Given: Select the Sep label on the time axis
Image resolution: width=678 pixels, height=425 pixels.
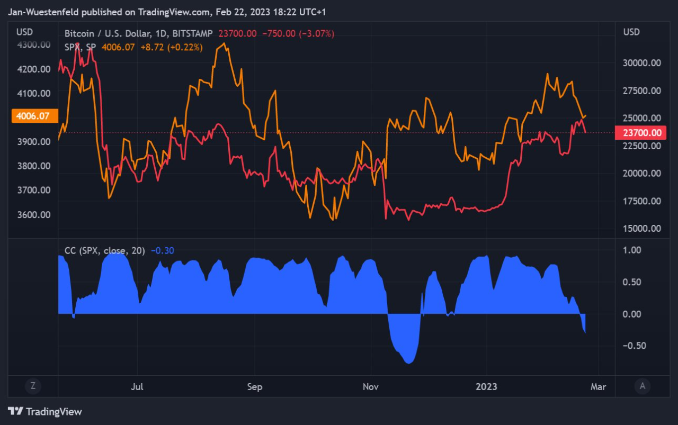Looking at the screenshot, I should 255,387.
